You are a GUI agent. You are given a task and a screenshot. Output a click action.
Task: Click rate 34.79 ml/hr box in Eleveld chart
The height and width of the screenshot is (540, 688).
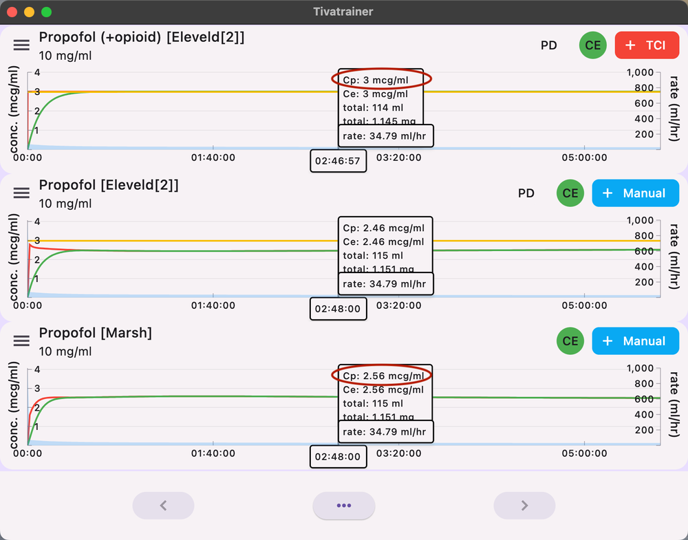[x=385, y=284]
